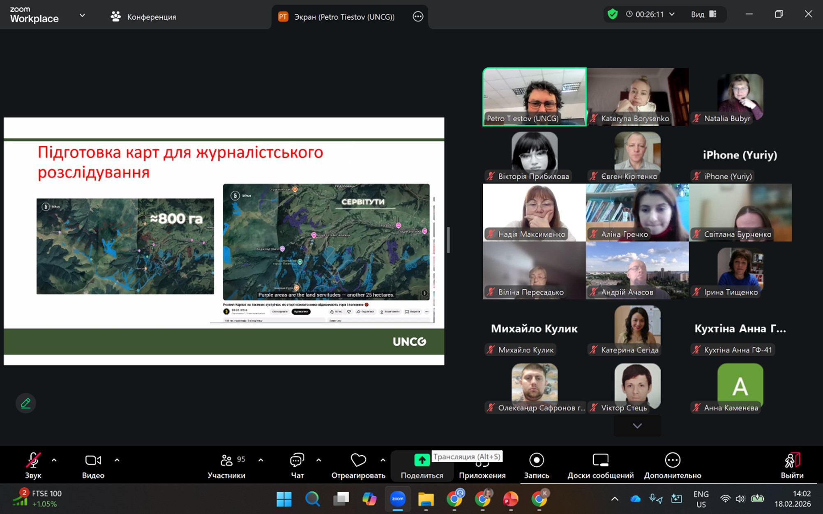Open the Участники participants list
This screenshot has height=514, width=823.
(x=226, y=461)
